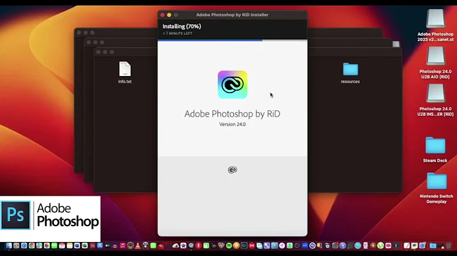Select the Steam Deck folder on desktop

435,150
